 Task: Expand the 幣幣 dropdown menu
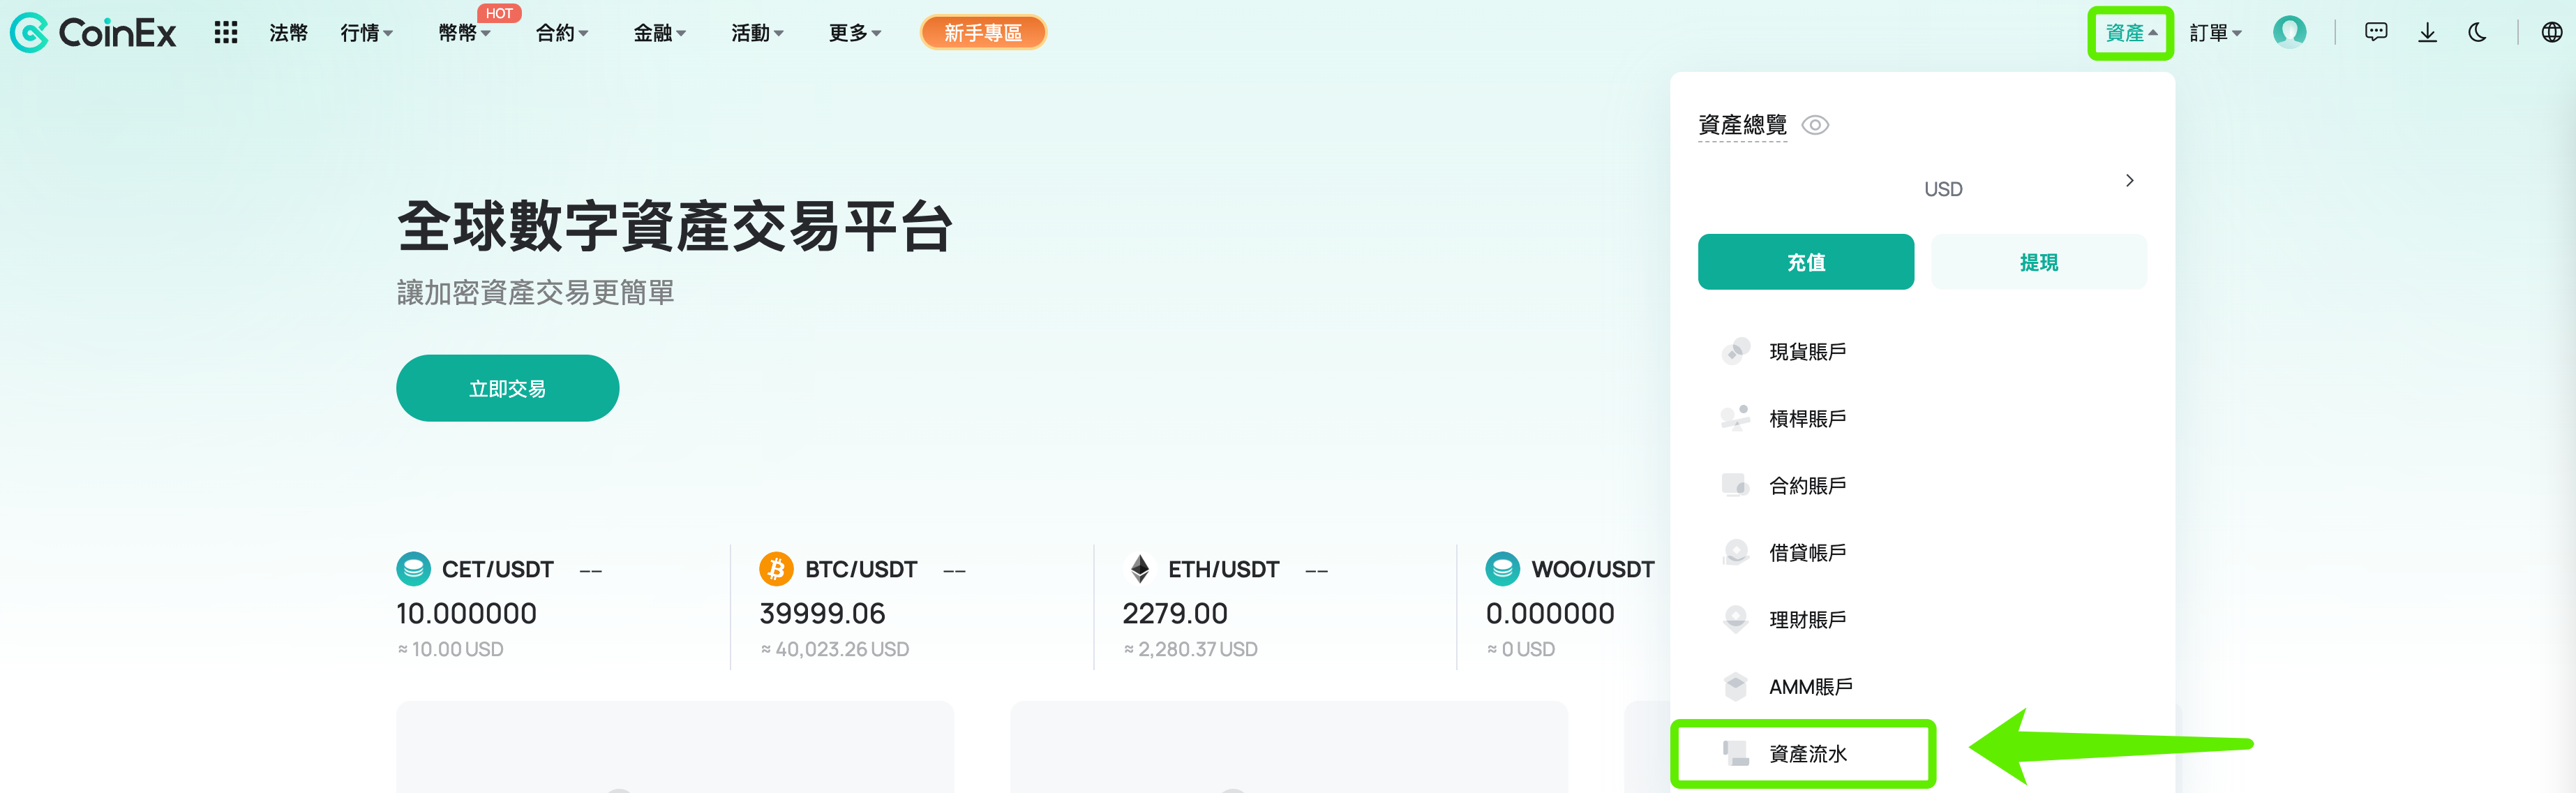click(x=465, y=33)
